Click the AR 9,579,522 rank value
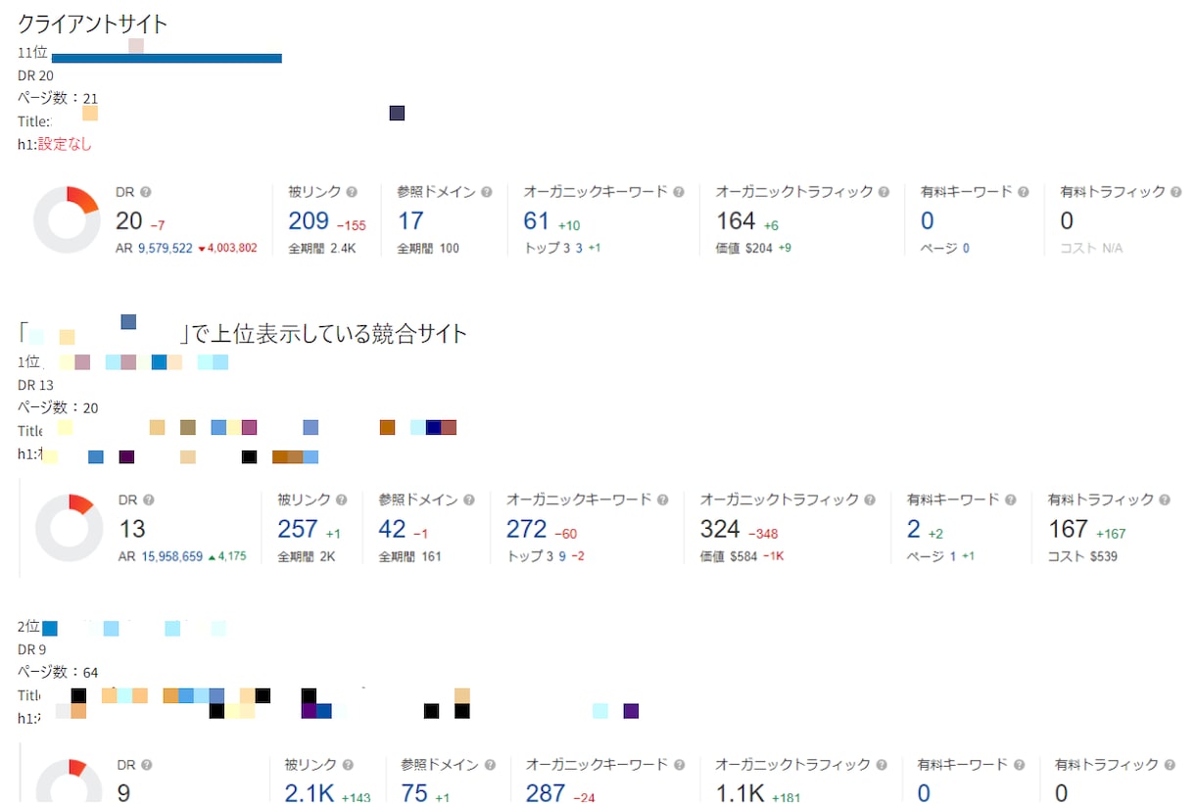The height and width of the screenshot is (804, 1195). tap(166, 249)
